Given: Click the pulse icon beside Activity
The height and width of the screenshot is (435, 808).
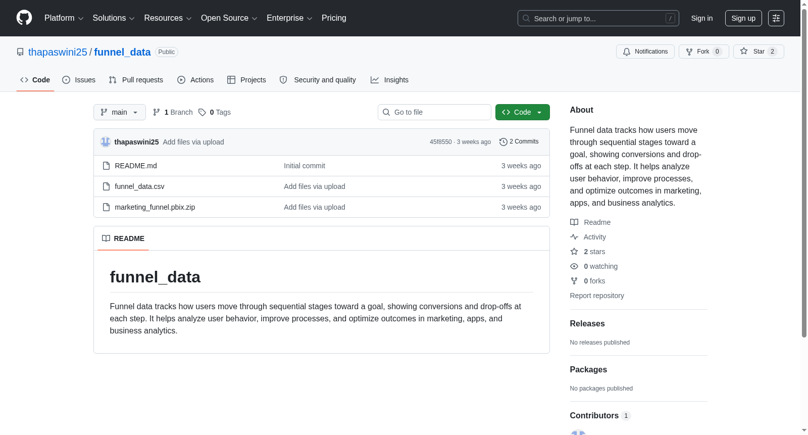Looking at the screenshot, I should coord(574,237).
